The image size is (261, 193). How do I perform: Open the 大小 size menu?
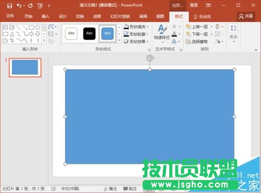[233, 34]
